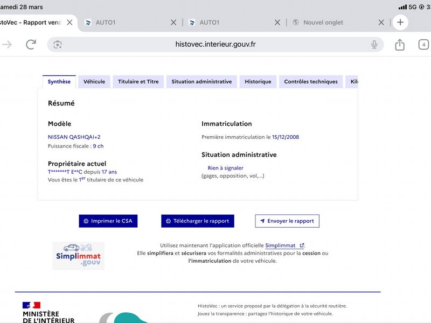
Task: Click the Imprimer le CSA button
Action: (x=108, y=221)
